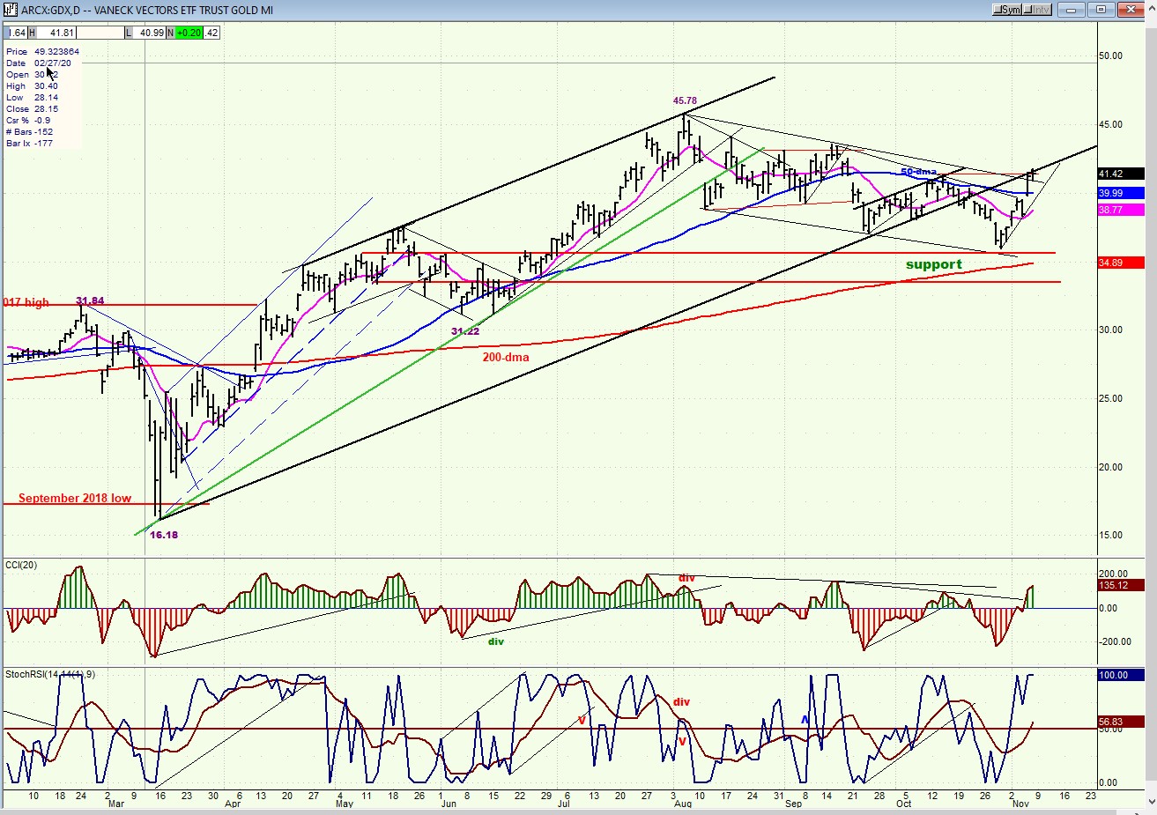Select the 'September 2018 low' annotation
This screenshot has width=1157, height=815.
(x=75, y=498)
